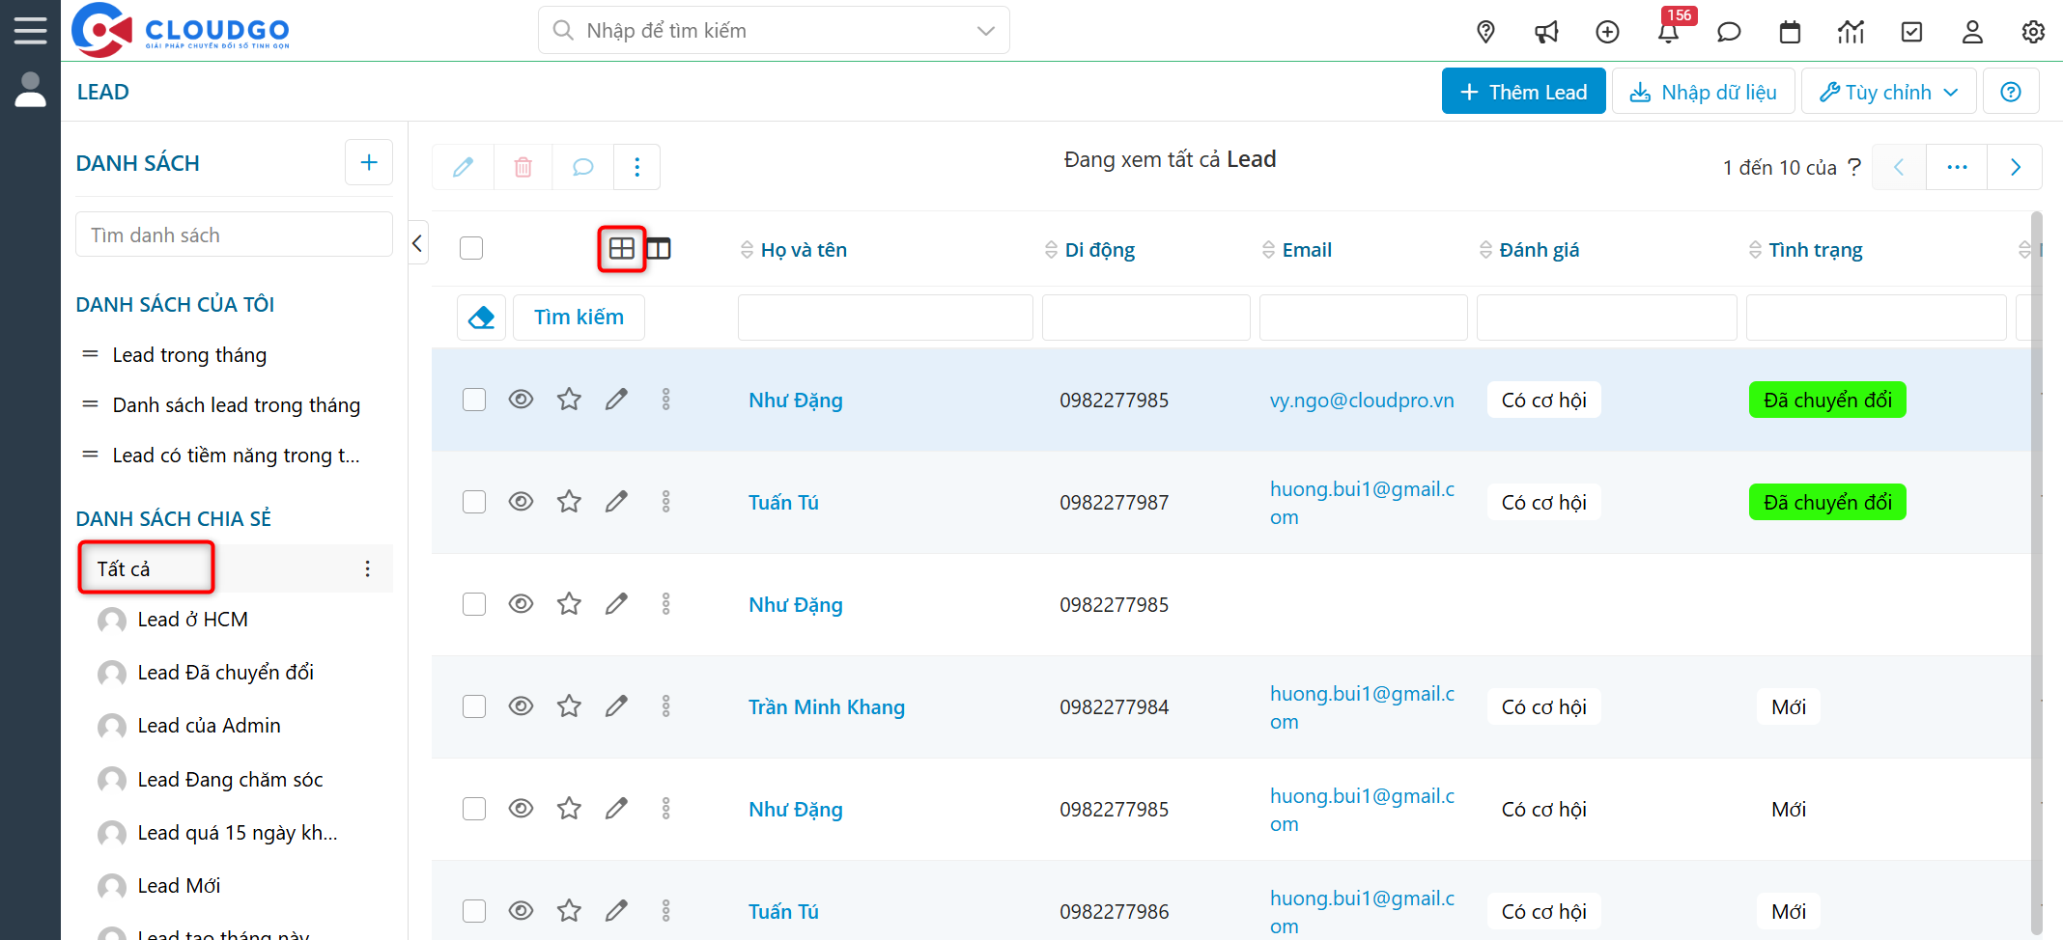Check the box for Trần Minh Khang
2063x940 pixels.
474,706
